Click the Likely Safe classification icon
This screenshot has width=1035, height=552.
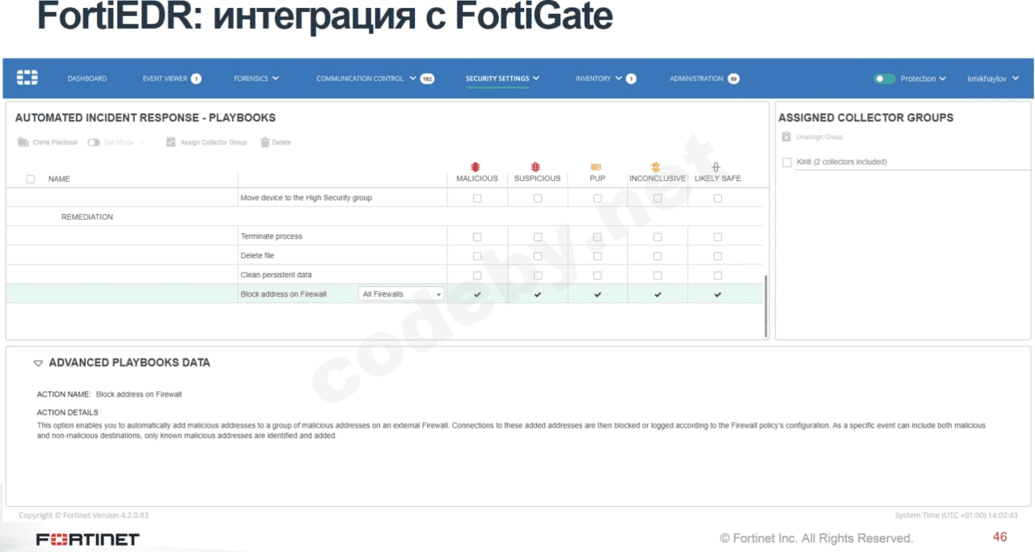click(x=716, y=167)
